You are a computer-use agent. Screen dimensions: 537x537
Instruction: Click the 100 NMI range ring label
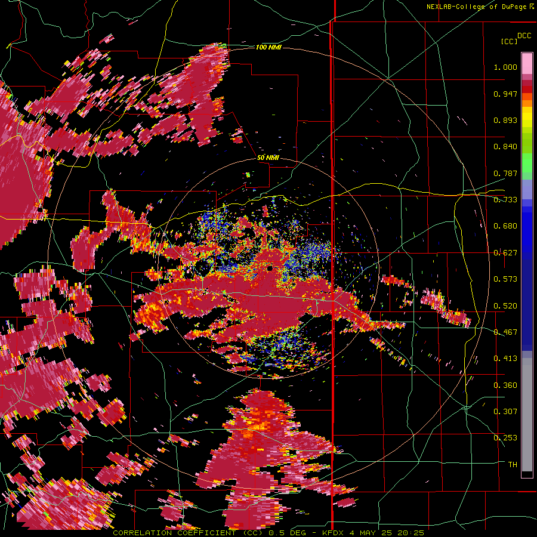[268, 47]
